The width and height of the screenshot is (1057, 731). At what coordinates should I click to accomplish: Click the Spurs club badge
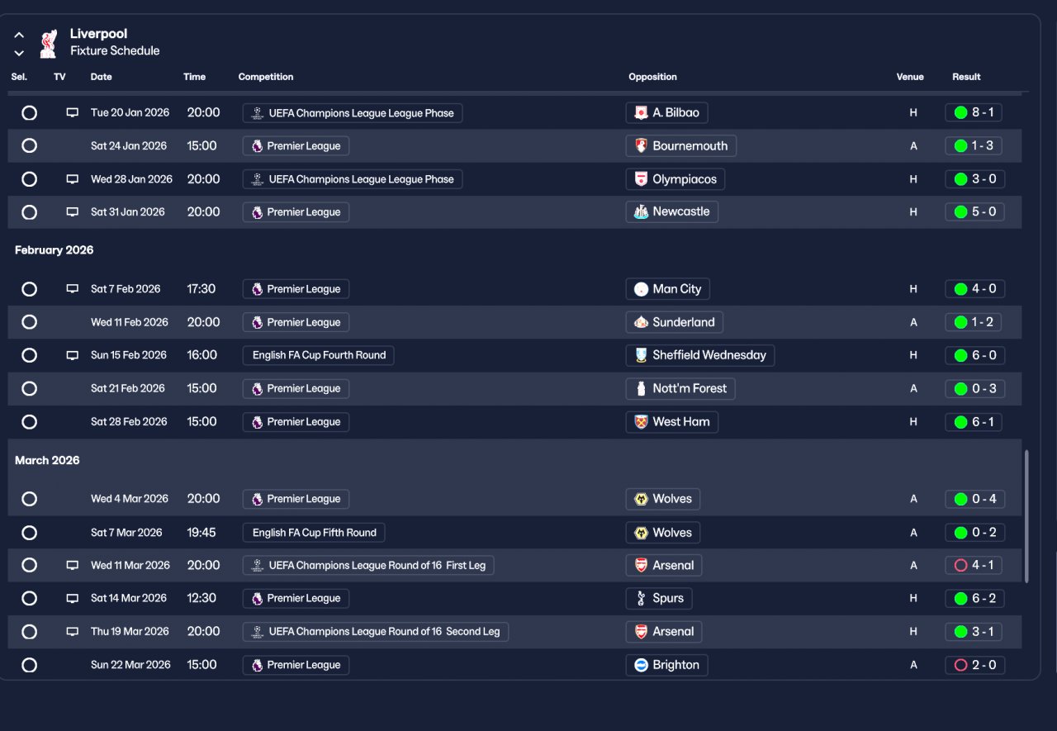point(641,599)
